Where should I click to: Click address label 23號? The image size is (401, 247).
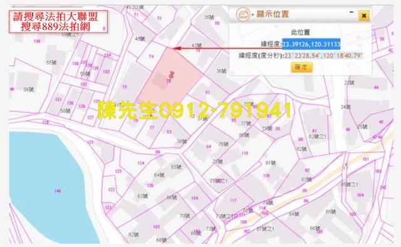(x=349, y=83)
